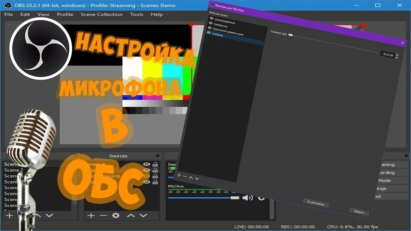Select the Пропускной уровень шума row
411x231 pixels.
[x=237, y=33]
